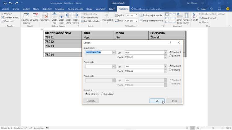
Task: Click Sloupce stejně široké distribute columns
Action: click(x=151, y=21)
